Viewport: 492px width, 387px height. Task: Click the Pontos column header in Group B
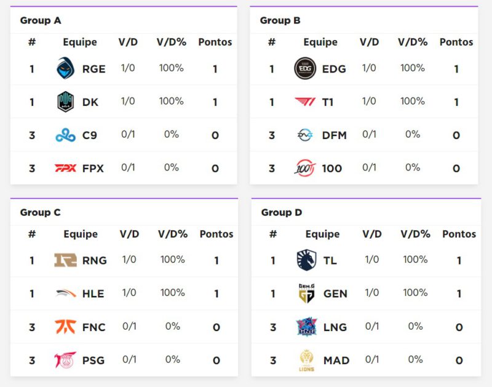pyautogui.click(x=456, y=42)
